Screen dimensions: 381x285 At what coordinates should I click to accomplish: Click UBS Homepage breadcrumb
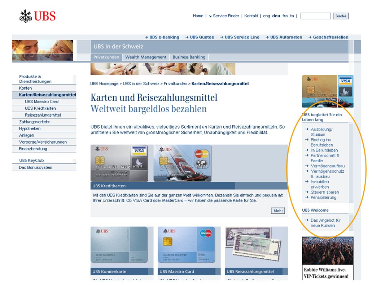104,83
